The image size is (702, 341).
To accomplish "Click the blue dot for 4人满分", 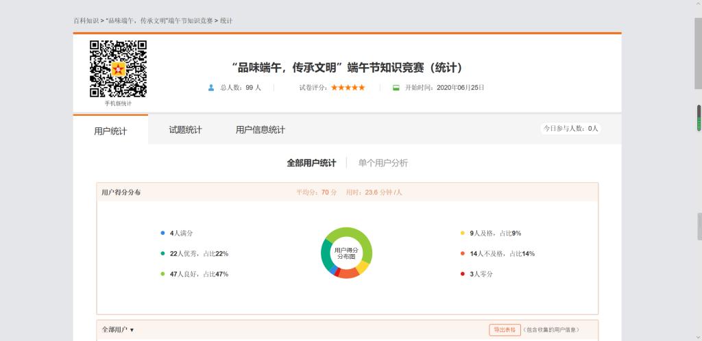I will click(162, 233).
